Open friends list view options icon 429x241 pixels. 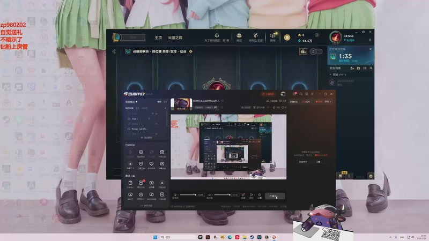pyautogui.click(x=365, y=68)
